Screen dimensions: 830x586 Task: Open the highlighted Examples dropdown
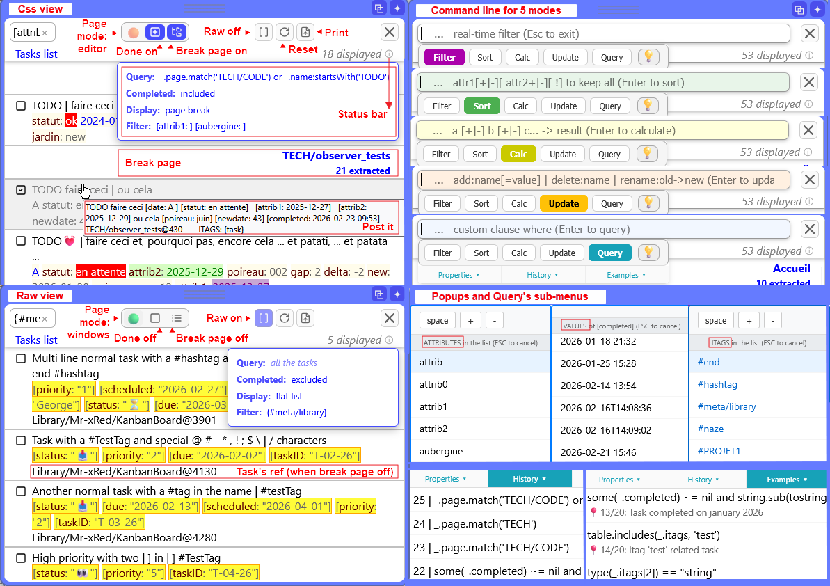(787, 480)
